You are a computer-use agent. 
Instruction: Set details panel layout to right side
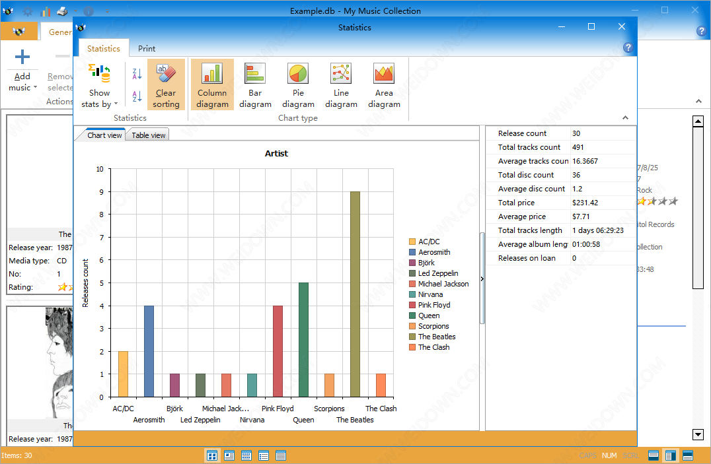pos(670,455)
